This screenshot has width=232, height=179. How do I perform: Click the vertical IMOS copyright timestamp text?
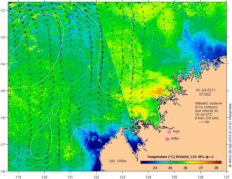click(x=230, y=135)
